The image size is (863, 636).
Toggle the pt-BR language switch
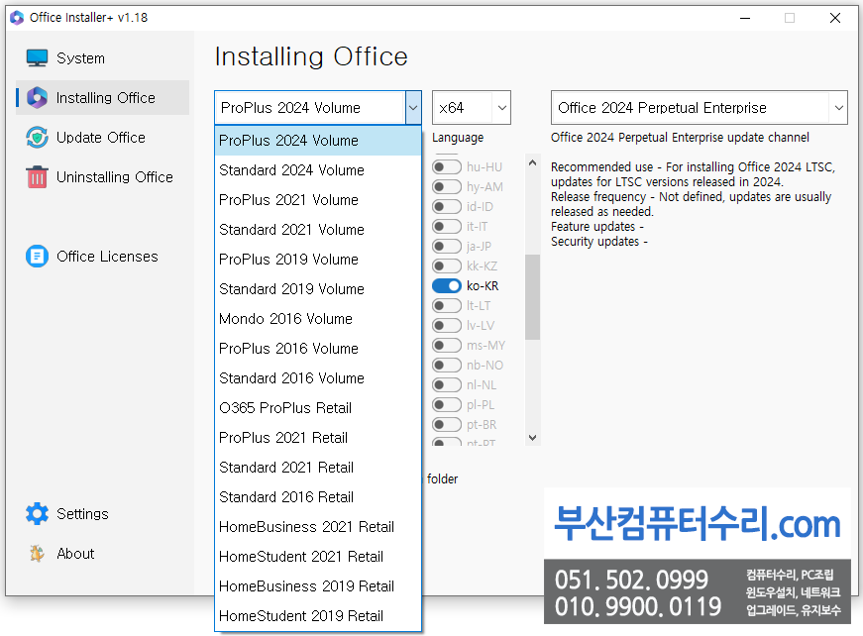pyautogui.click(x=446, y=424)
